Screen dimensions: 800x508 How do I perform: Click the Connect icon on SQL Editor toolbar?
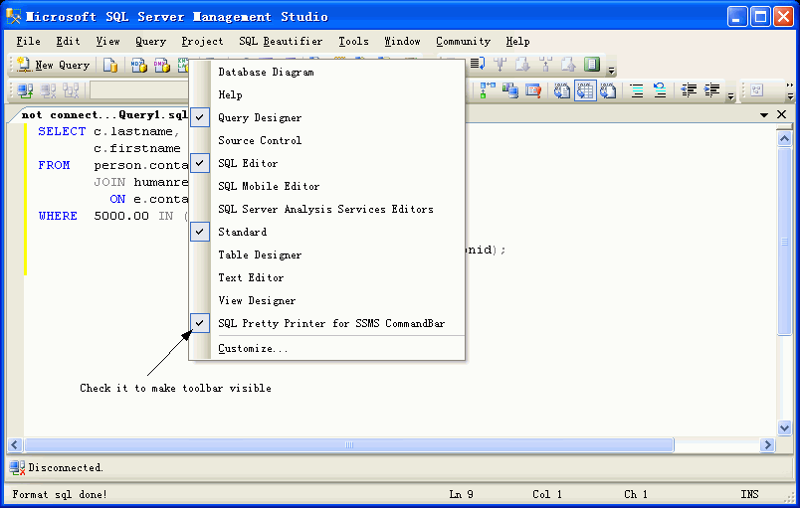coord(25,90)
